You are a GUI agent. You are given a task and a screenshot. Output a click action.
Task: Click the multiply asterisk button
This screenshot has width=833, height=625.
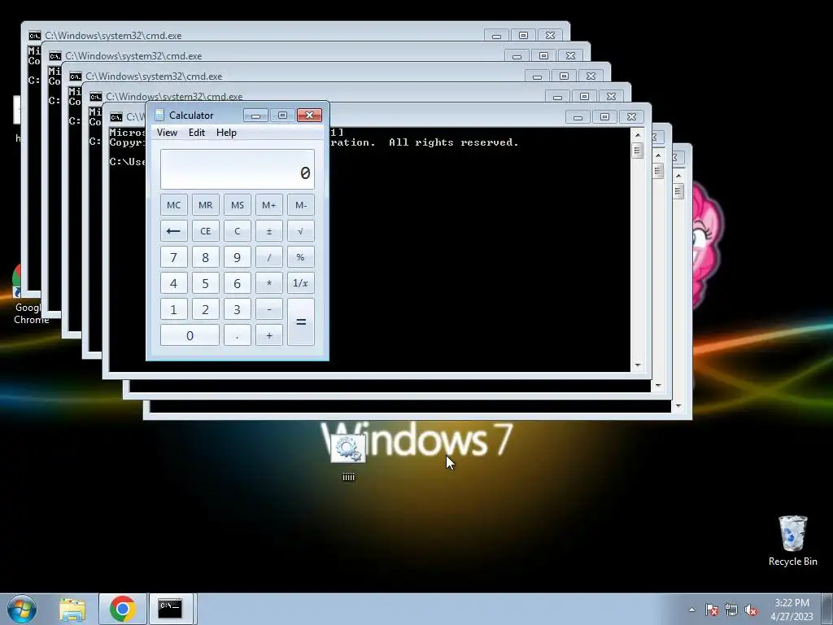(269, 283)
